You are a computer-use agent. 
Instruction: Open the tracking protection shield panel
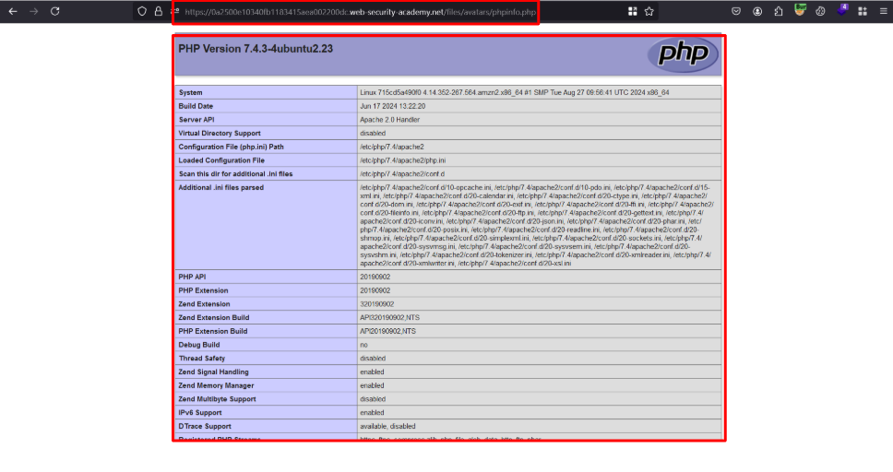142,11
